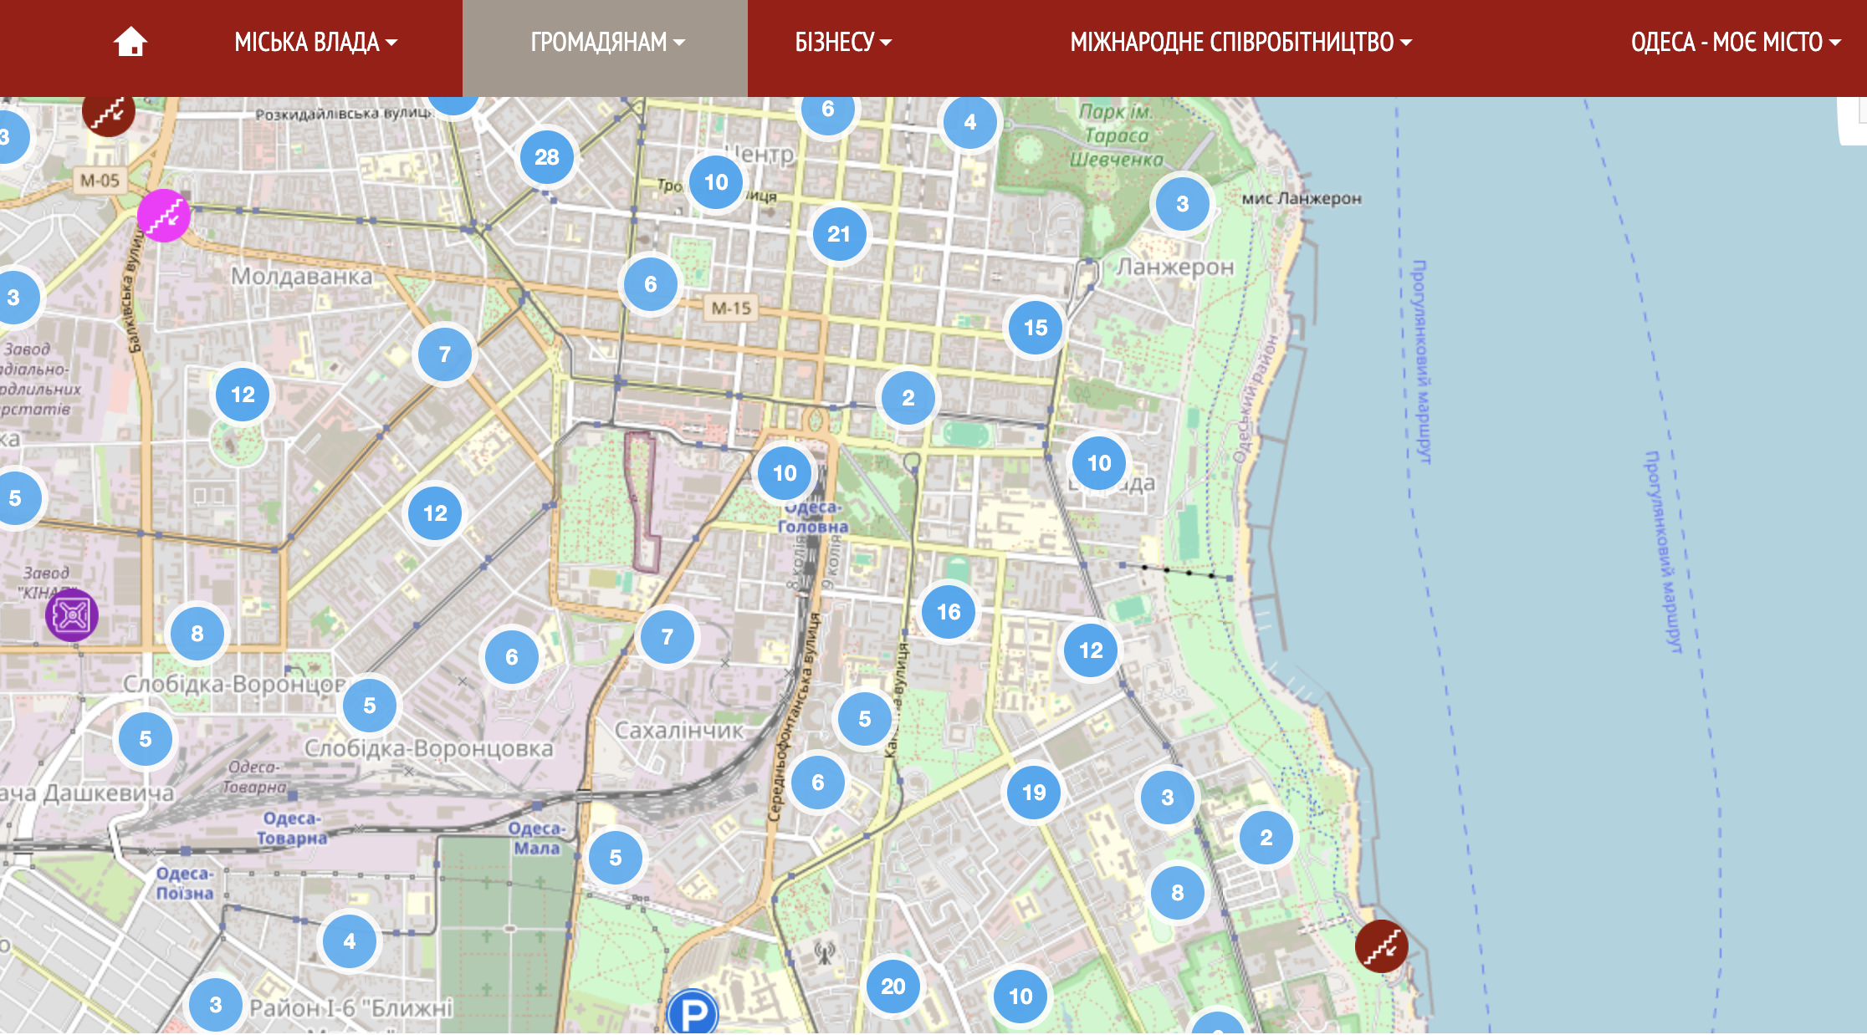Click cluster 20 marker at the bottom
Screen dimensions: 1867x1035
tap(893, 987)
